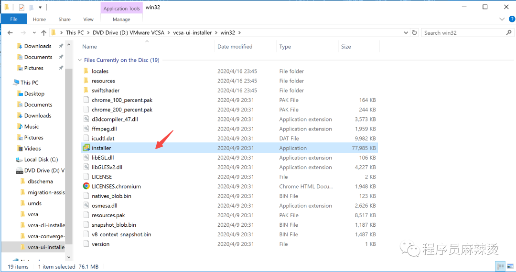Switch to Large icons view in status bar
The height and width of the screenshot is (272, 516).
pos(510,266)
